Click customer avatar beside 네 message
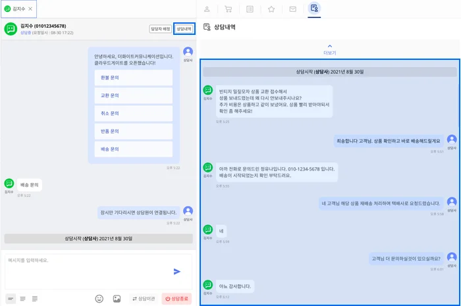Screen dimensions: 461x306 208,230
